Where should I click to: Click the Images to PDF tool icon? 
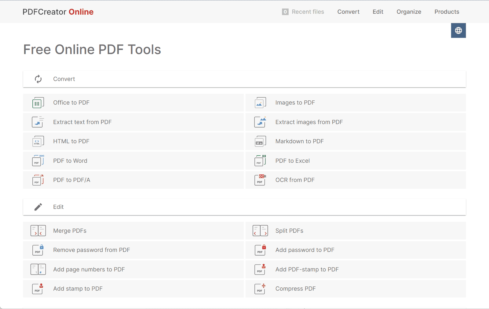(260, 102)
